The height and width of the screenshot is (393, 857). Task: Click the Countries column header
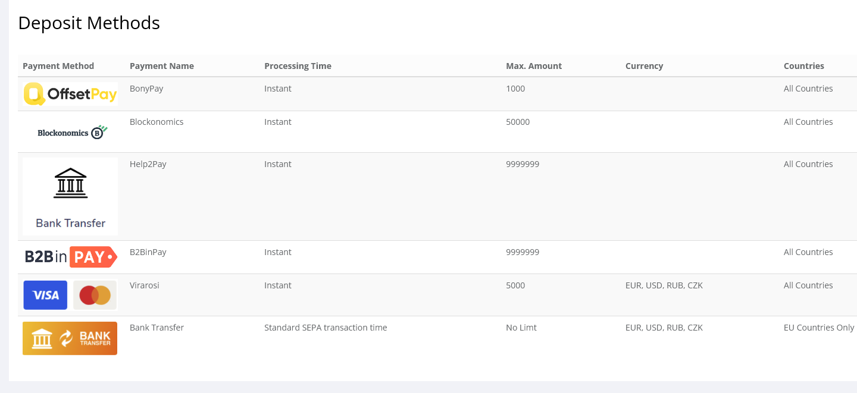pyautogui.click(x=804, y=66)
